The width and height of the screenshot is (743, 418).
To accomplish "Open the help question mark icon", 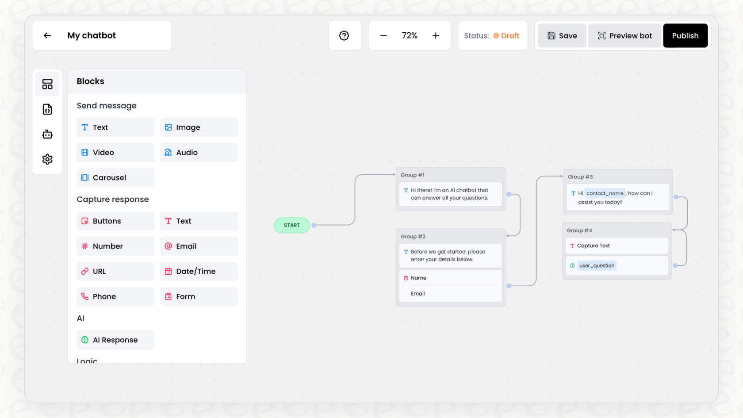I will 344,35.
